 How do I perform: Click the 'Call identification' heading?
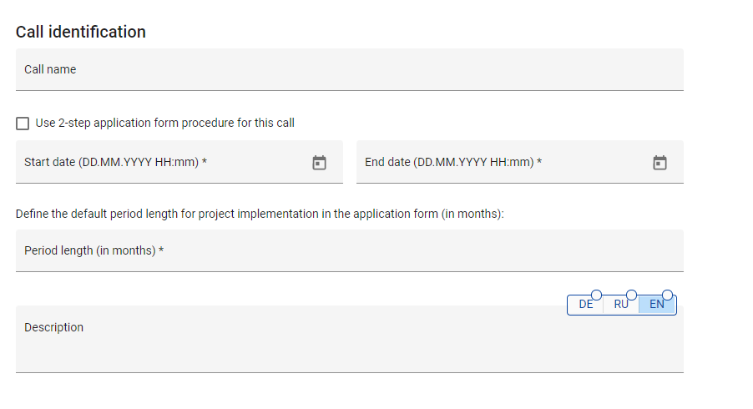click(81, 32)
